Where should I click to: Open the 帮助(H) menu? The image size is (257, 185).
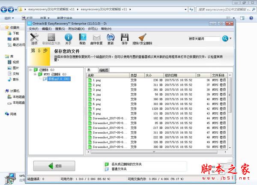pos(106,29)
